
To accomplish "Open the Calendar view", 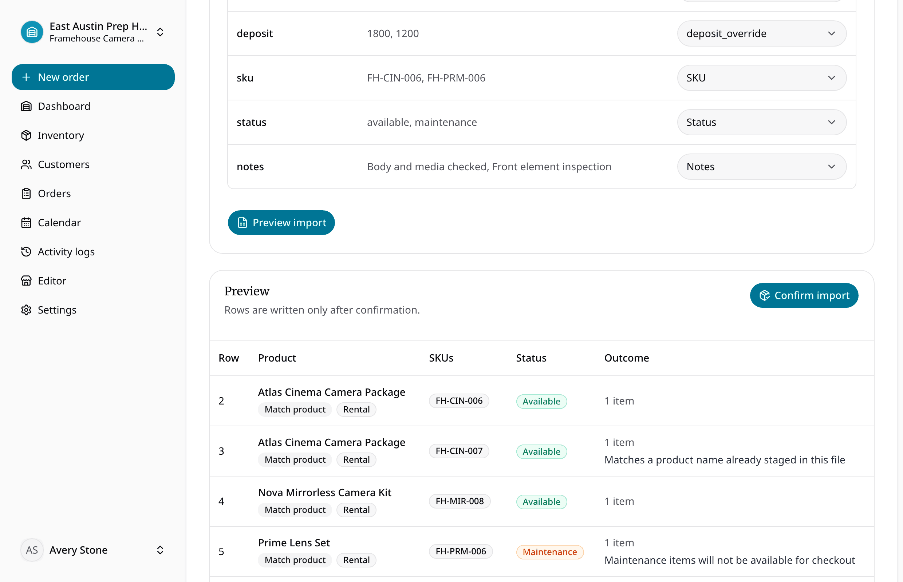I will click(x=93, y=223).
